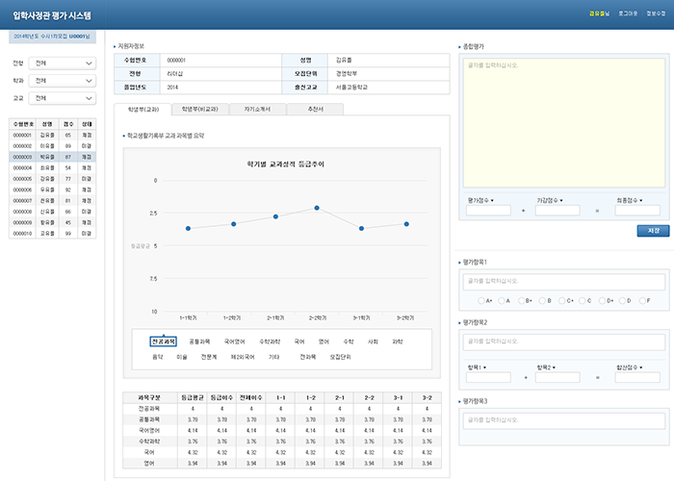Select the 국어영어 chart filter
This screenshot has height=481, width=674.
click(235, 342)
